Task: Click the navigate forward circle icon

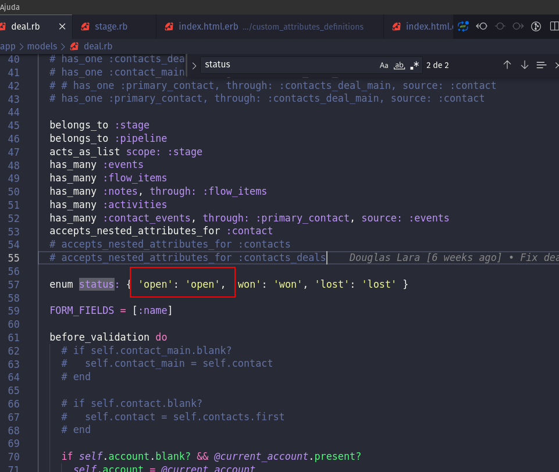Action: point(518,26)
